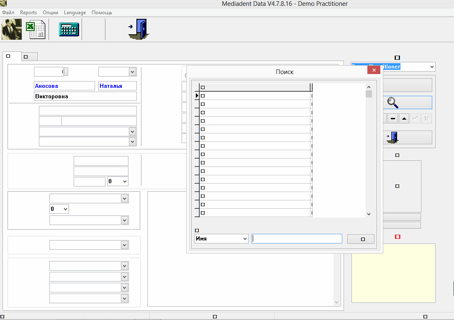
Task: Click the minus button in the right panel
Action: point(392,118)
